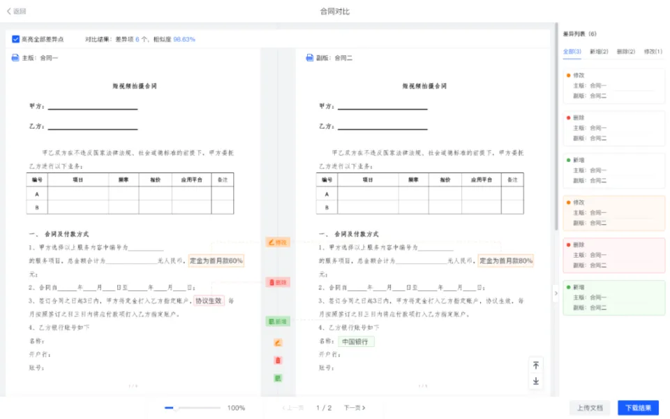Select the highlighted red 删除 difference card
This screenshot has height=419, width=670.
(613, 255)
